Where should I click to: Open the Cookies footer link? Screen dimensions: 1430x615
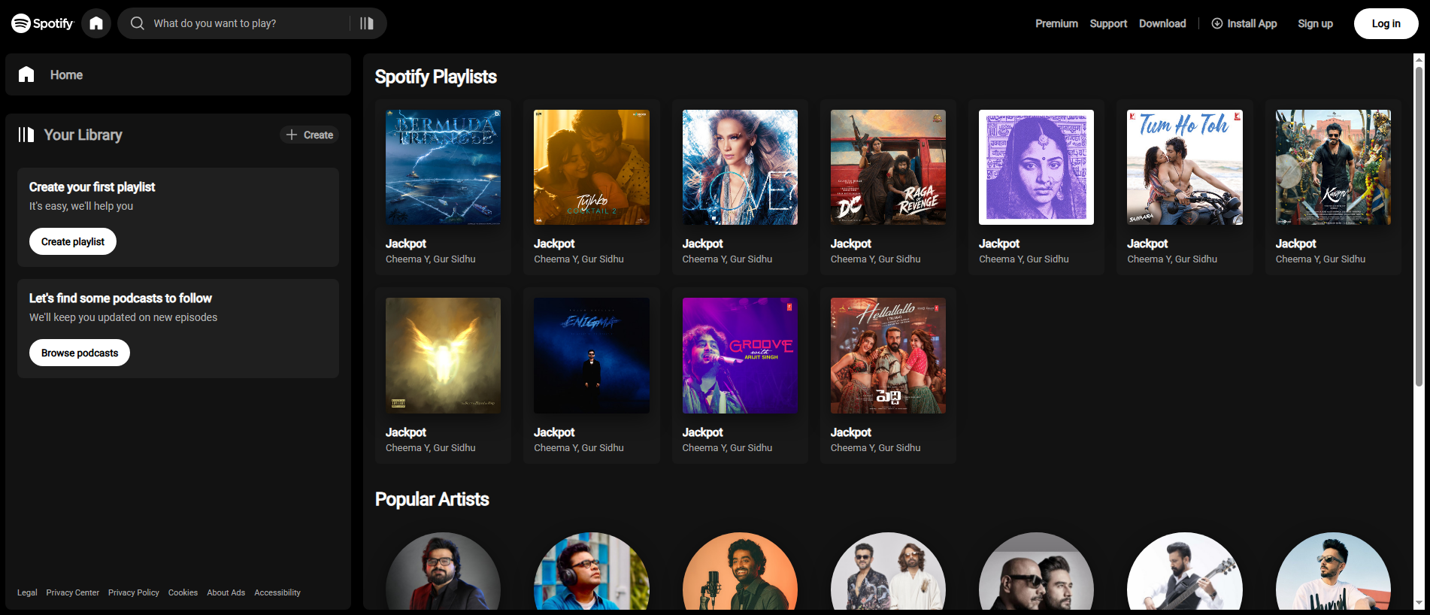(x=183, y=592)
